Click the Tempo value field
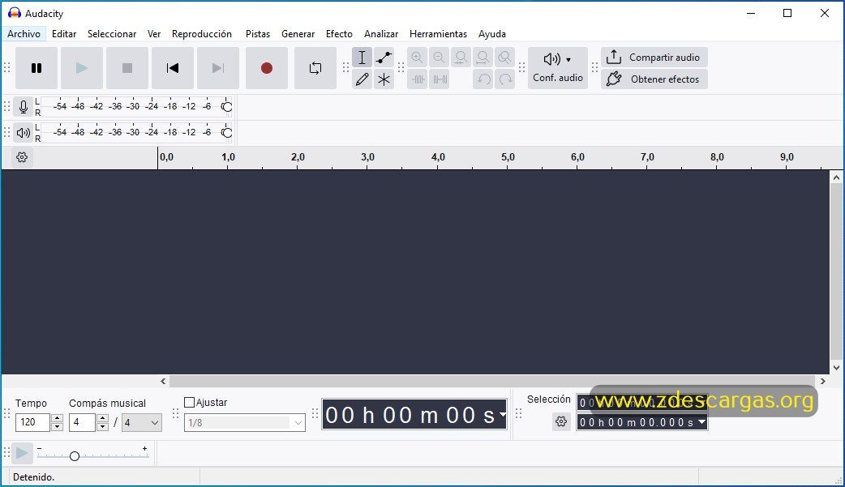The width and height of the screenshot is (845, 487). [33, 422]
